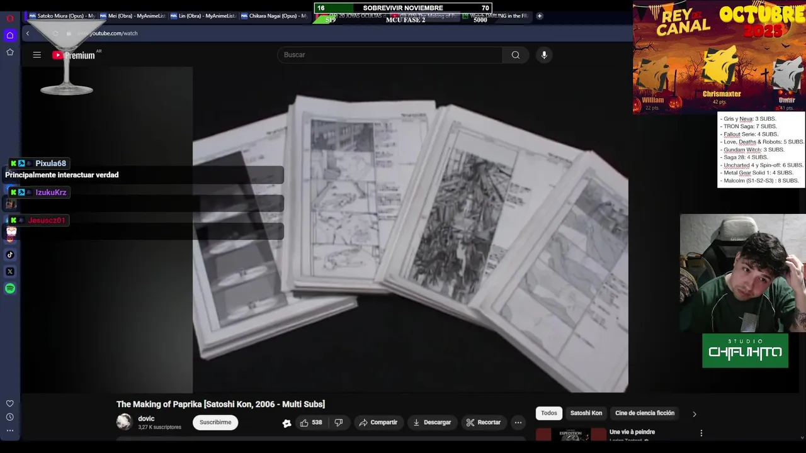Screen dimensions: 806x453
Task: Click Metal Gear Solid 1 entry
Action: click(758, 172)
